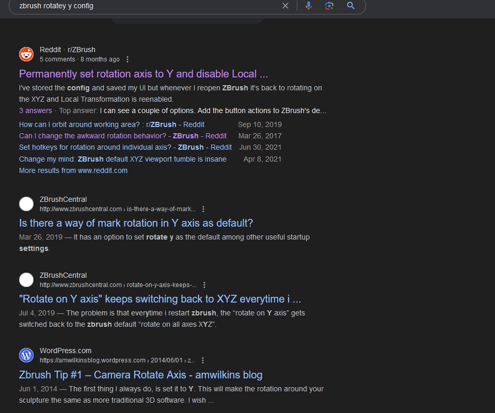Click the magnifying glass search button

(x=351, y=6)
